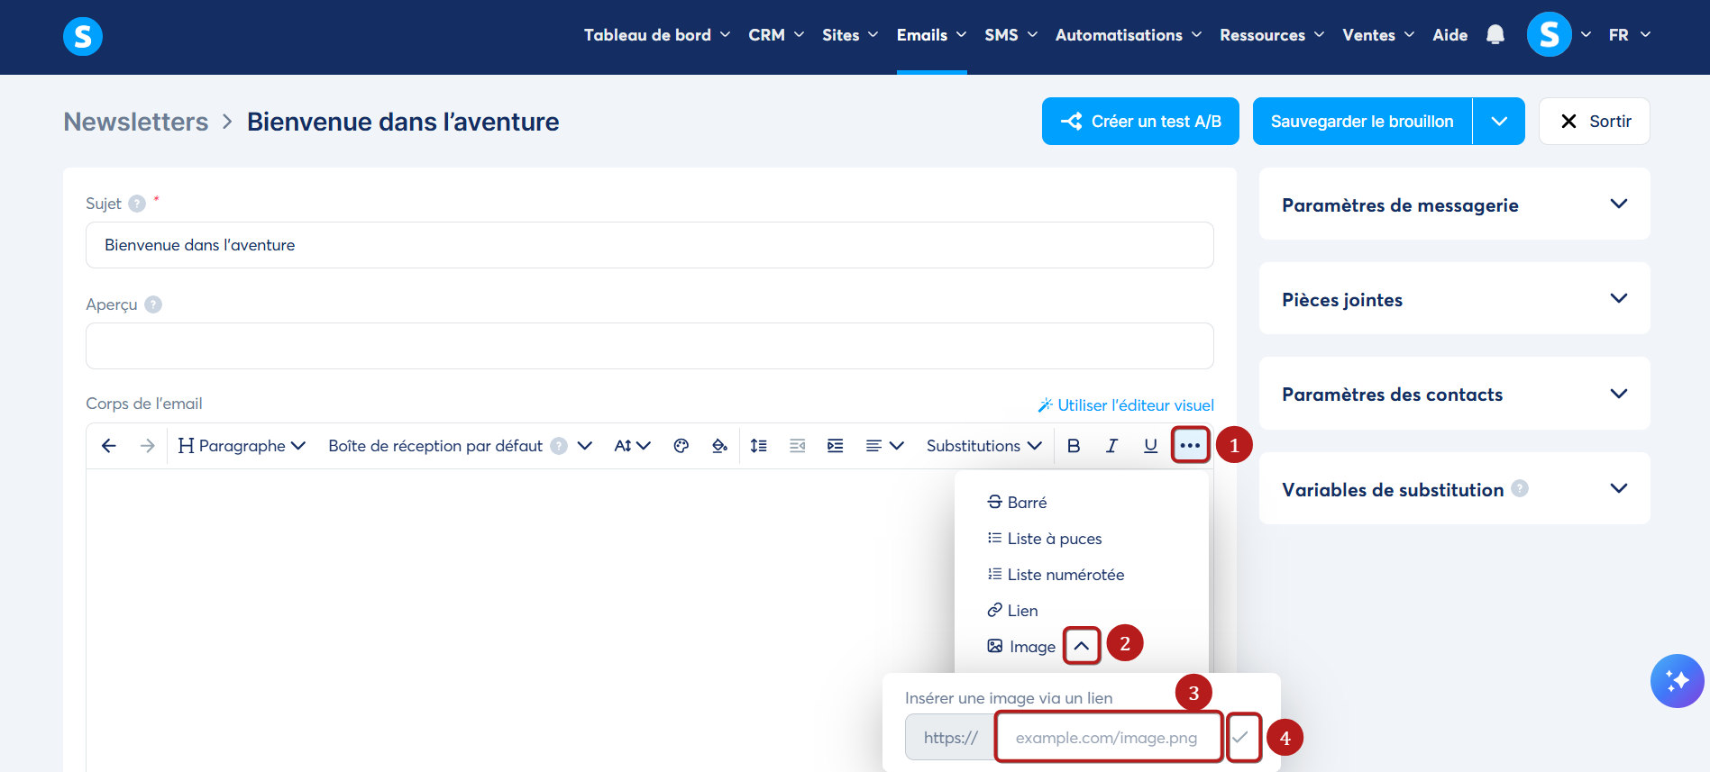Viewport: 1710px width, 772px height.
Task: Click the three-dots more options button
Action: tap(1190, 445)
